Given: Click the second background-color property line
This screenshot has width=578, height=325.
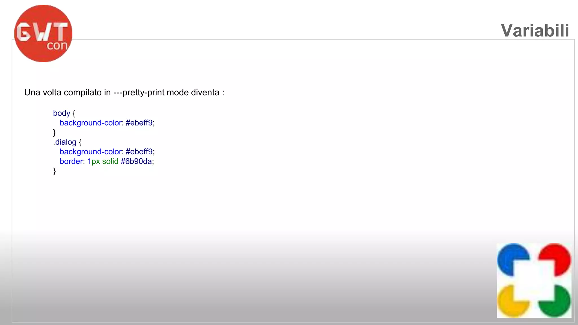Looking at the screenshot, I should (x=107, y=152).
